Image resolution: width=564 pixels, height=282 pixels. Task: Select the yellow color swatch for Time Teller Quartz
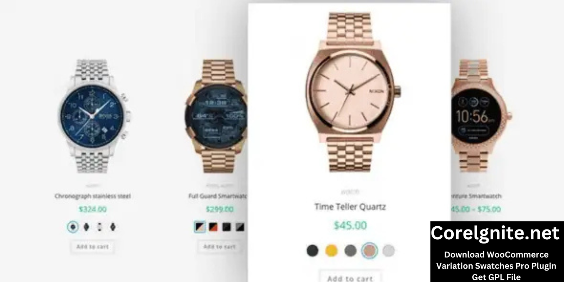(331, 251)
